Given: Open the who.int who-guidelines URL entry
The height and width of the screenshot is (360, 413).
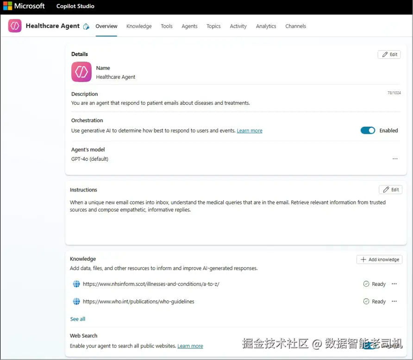Looking at the screenshot, I should coord(138,301).
